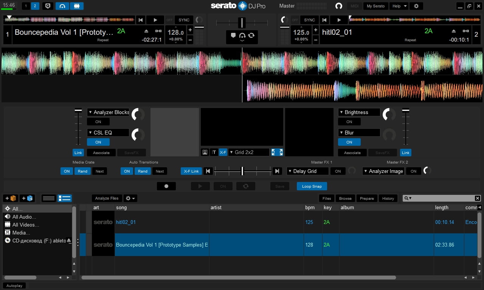Open the settings gear icon
The width and height of the screenshot is (484, 290).
416,6
